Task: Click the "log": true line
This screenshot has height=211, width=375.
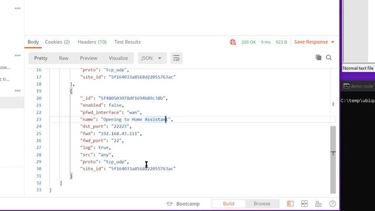Action: pyautogui.click(x=96, y=148)
